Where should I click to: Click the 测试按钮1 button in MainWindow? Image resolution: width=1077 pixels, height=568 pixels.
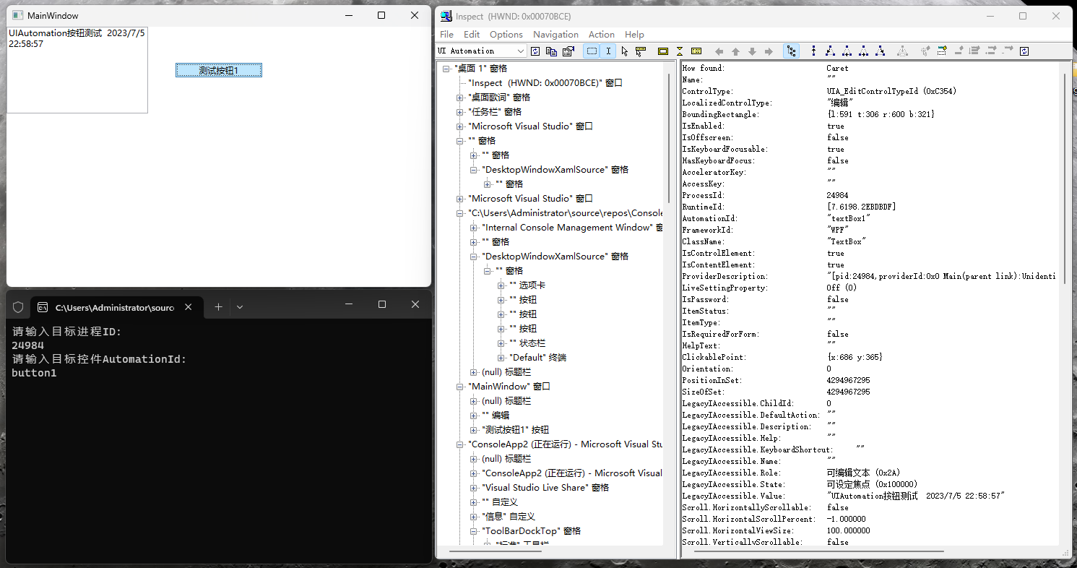[218, 69]
